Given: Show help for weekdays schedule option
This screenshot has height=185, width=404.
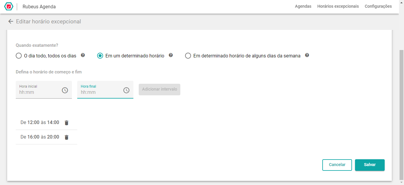Looking at the screenshot, I should (307, 55).
